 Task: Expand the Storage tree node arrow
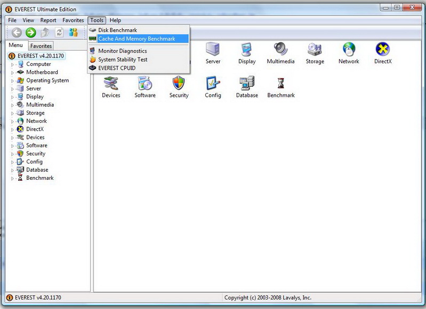click(12, 113)
